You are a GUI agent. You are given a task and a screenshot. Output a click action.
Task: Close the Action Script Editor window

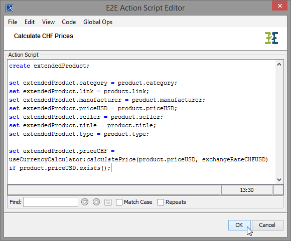(279, 6)
